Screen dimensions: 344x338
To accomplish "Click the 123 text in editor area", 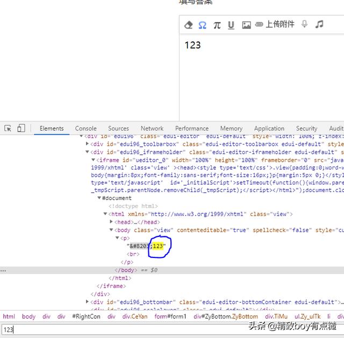I will coord(192,45).
